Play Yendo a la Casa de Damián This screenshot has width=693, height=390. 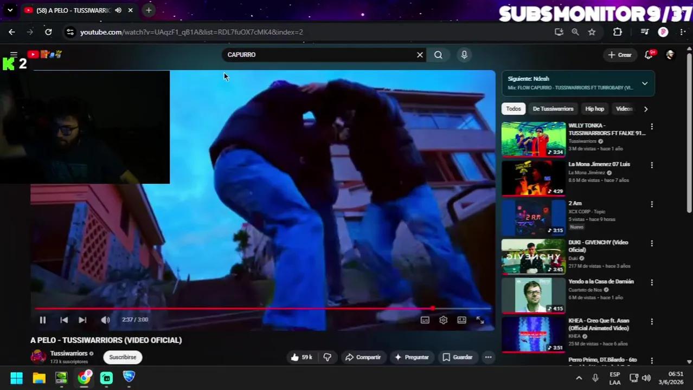point(533,295)
